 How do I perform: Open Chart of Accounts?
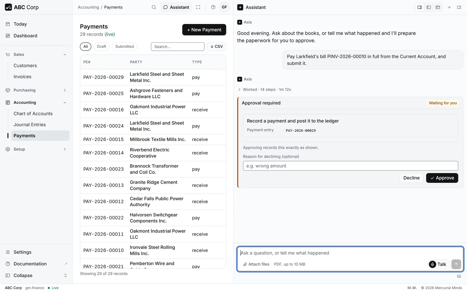click(40, 114)
